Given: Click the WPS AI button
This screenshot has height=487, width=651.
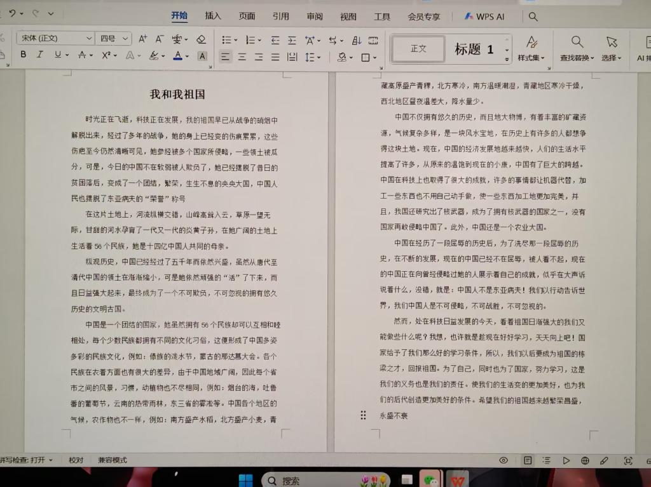Looking at the screenshot, I should point(484,17).
